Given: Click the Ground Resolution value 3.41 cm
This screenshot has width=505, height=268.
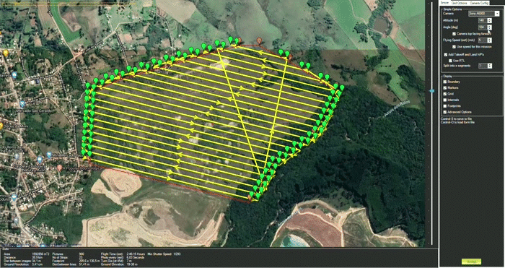Looking at the screenshot, I should pyautogui.click(x=38, y=264).
